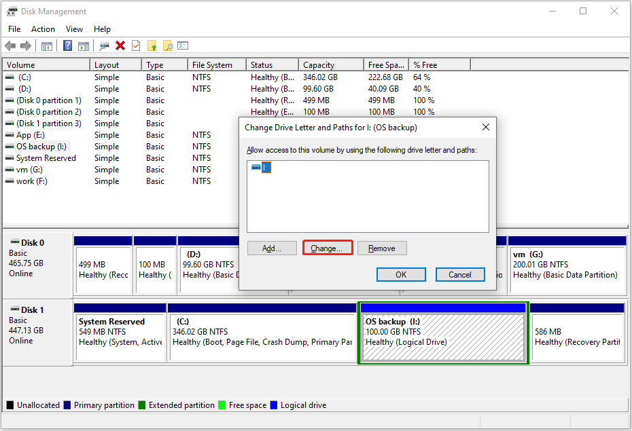Select the work (F:) volume row
The width and height of the screenshot is (632, 431).
pyautogui.click(x=31, y=181)
